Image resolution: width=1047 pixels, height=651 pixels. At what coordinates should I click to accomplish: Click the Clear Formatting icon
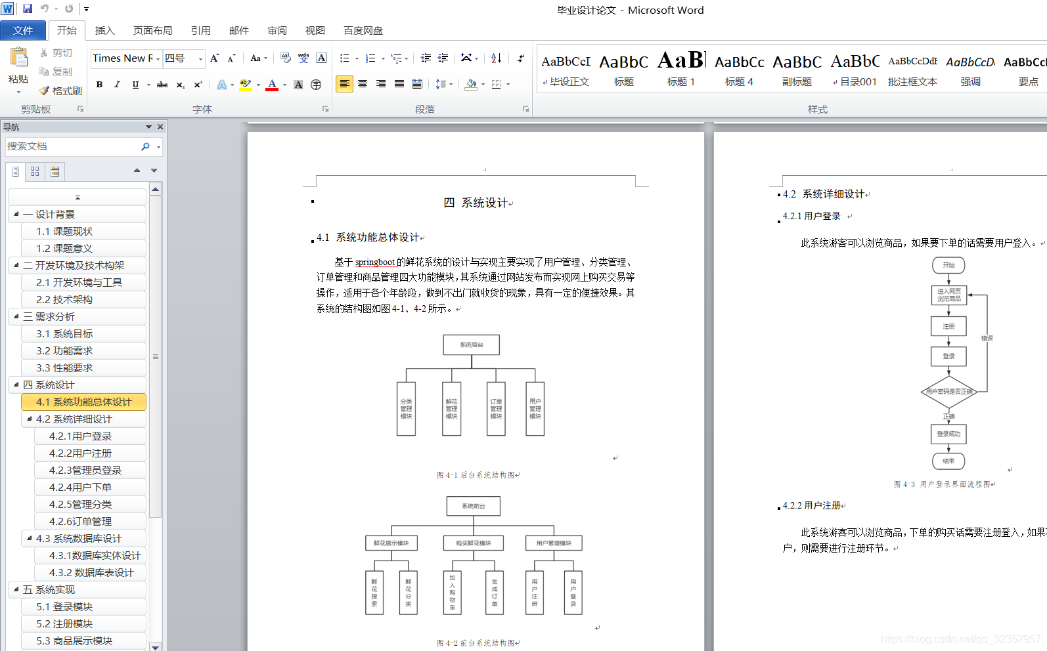coord(286,58)
